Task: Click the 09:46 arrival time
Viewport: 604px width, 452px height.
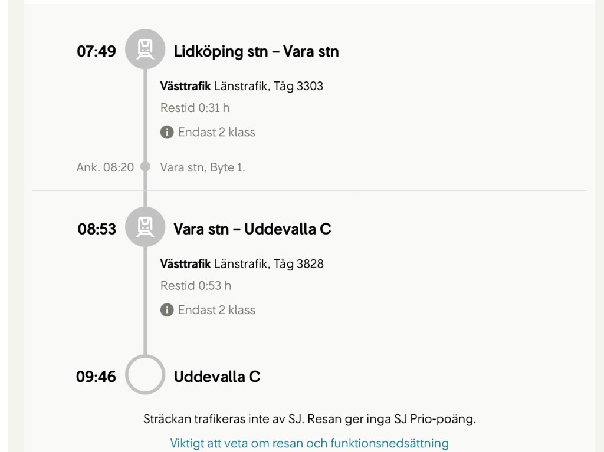Action: click(96, 376)
